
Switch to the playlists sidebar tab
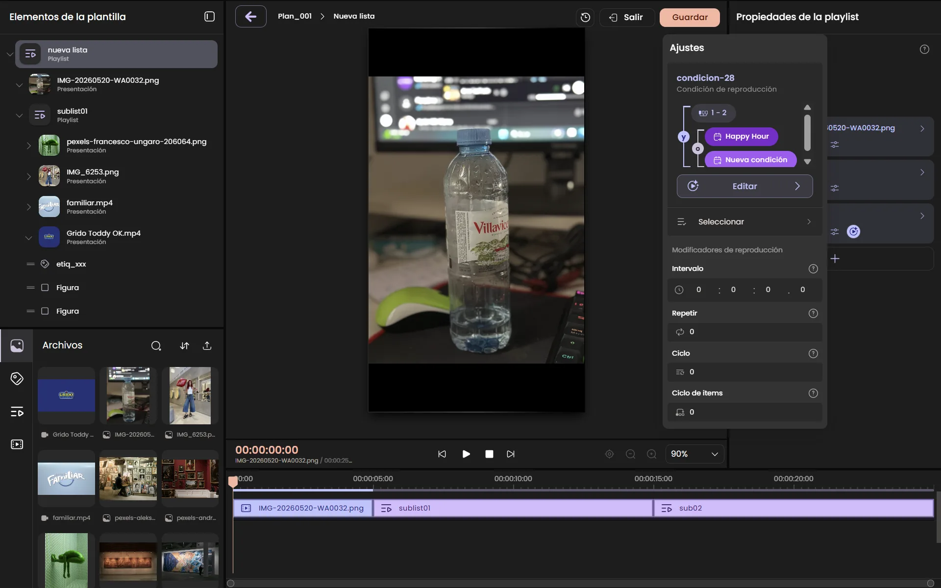click(17, 412)
